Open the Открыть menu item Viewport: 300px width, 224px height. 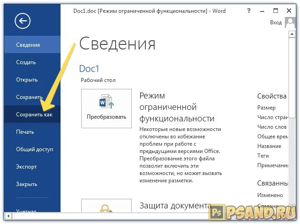tap(32, 80)
